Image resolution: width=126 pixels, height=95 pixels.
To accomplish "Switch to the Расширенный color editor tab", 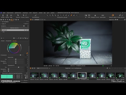I will 8,41.
